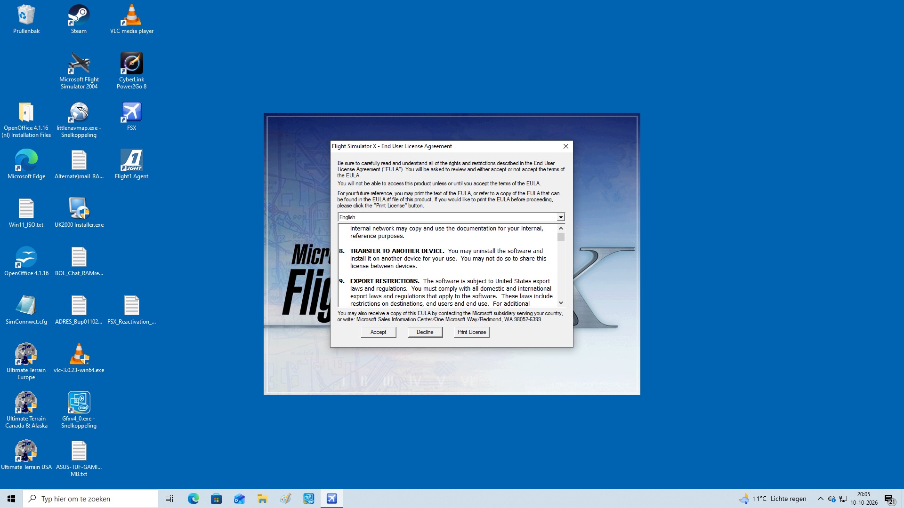
Task: Click the EULA scrollbar thumb
Action: pos(561,237)
